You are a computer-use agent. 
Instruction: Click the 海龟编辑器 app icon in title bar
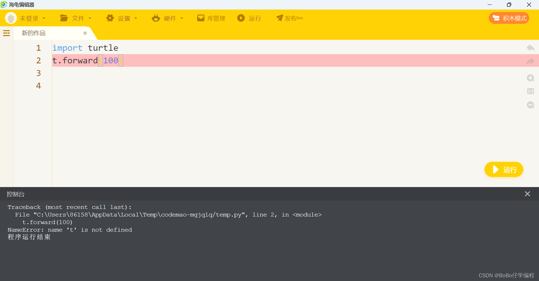point(4,4)
